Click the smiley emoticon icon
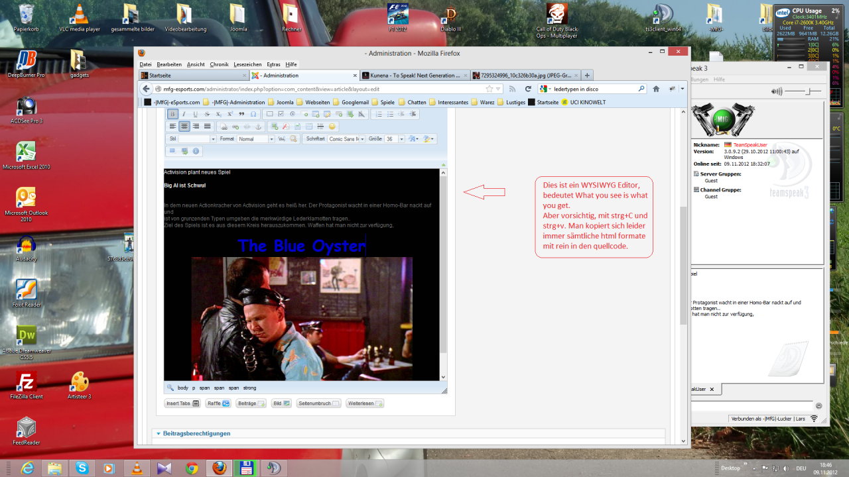 [332, 126]
